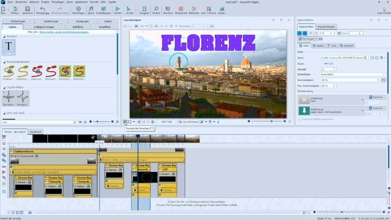Click the Speichern save icon

coord(27,10)
